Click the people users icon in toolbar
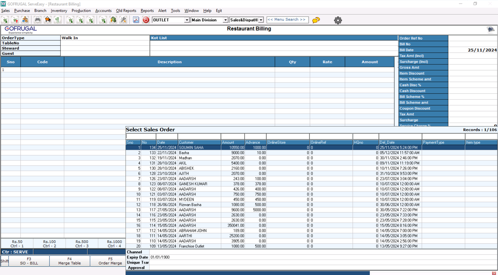Screen dimensions: 498x275 pyautogui.click(x=25, y=20)
